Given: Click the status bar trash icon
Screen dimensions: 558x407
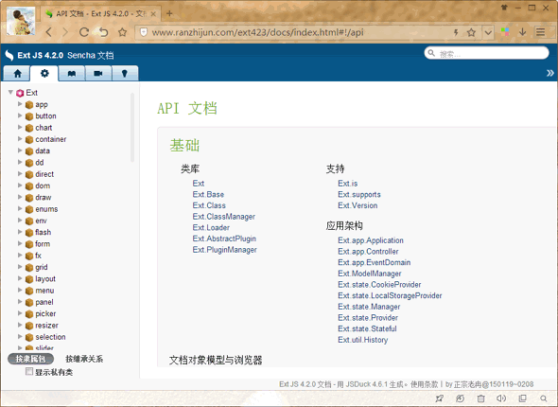Looking at the screenshot, I should pos(480,398).
